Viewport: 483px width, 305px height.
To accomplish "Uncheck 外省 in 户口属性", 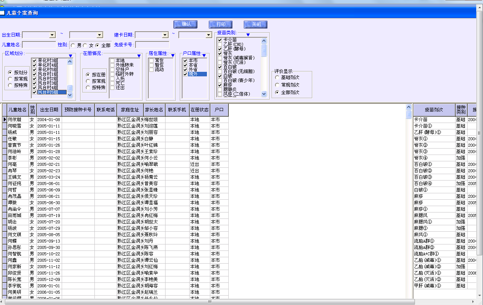I will [185, 70].
